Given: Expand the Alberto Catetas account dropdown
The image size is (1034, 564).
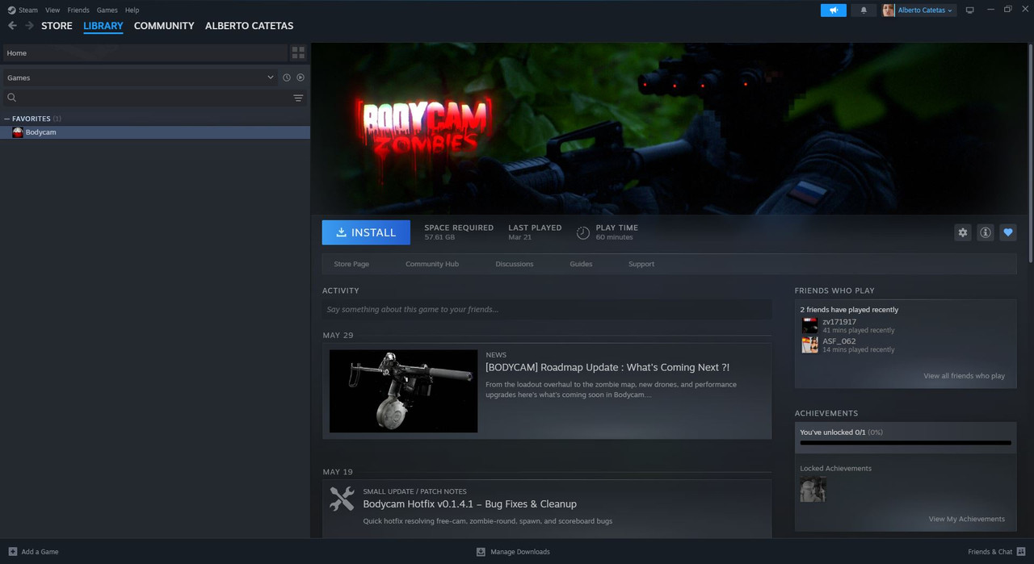Looking at the screenshot, I should click(926, 10).
